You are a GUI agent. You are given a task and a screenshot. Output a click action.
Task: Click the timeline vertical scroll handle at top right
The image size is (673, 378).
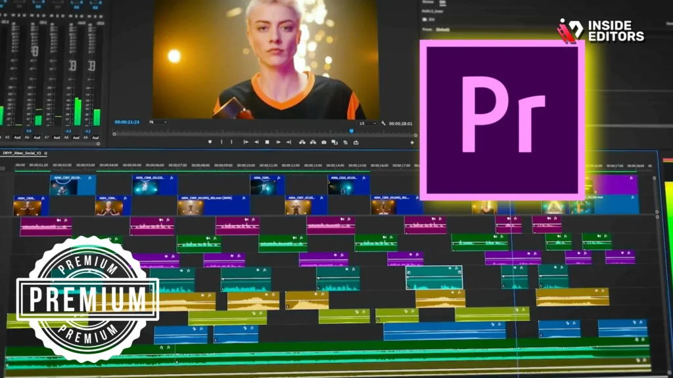(x=655, y=178)
